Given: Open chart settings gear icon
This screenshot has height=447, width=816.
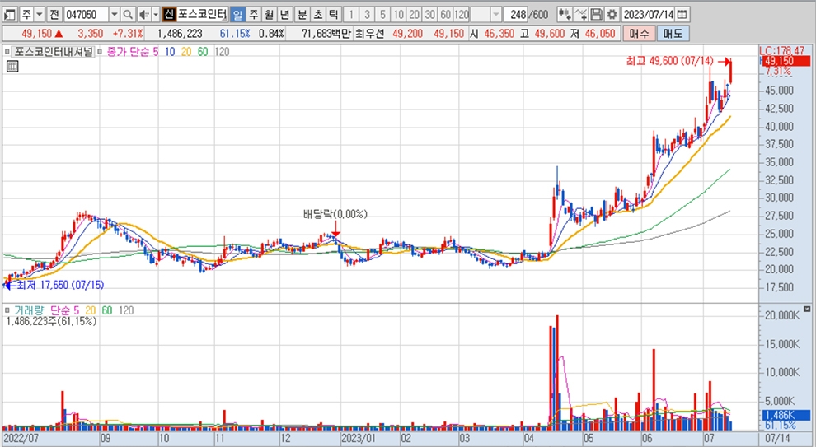Looking at the screenshot, I should click(x=611, y=14).
